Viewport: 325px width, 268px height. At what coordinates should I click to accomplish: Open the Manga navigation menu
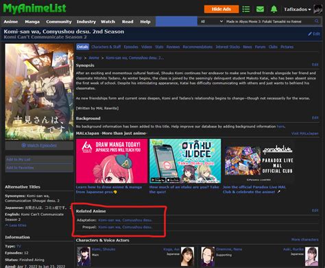32,22
